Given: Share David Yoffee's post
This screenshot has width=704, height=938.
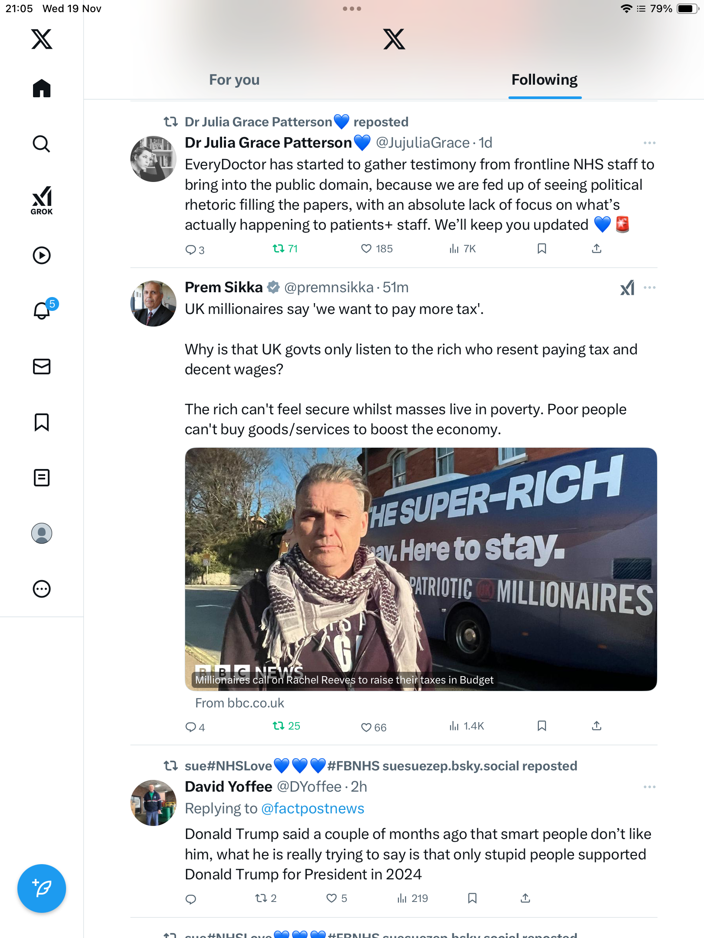Looking at the screenshot, I should pos(525,898).
